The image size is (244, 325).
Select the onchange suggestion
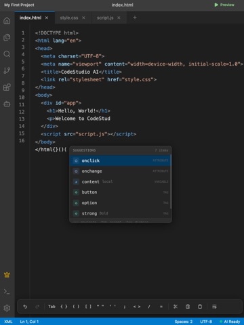point(120,171)
